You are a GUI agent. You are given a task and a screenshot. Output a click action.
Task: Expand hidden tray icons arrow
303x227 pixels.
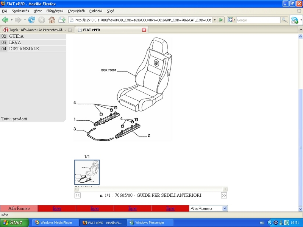coord(270,222)
